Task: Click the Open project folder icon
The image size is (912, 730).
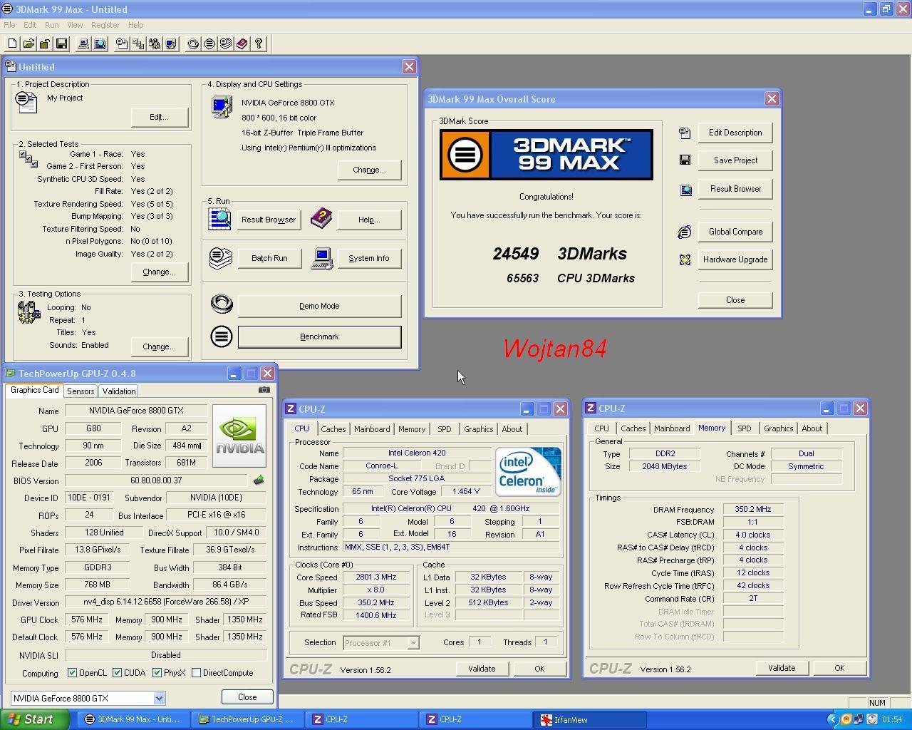Action: 28,44
